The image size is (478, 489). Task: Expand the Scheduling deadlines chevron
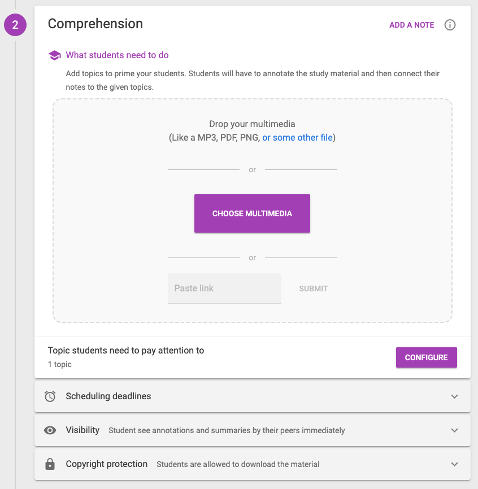coord(455,396)
